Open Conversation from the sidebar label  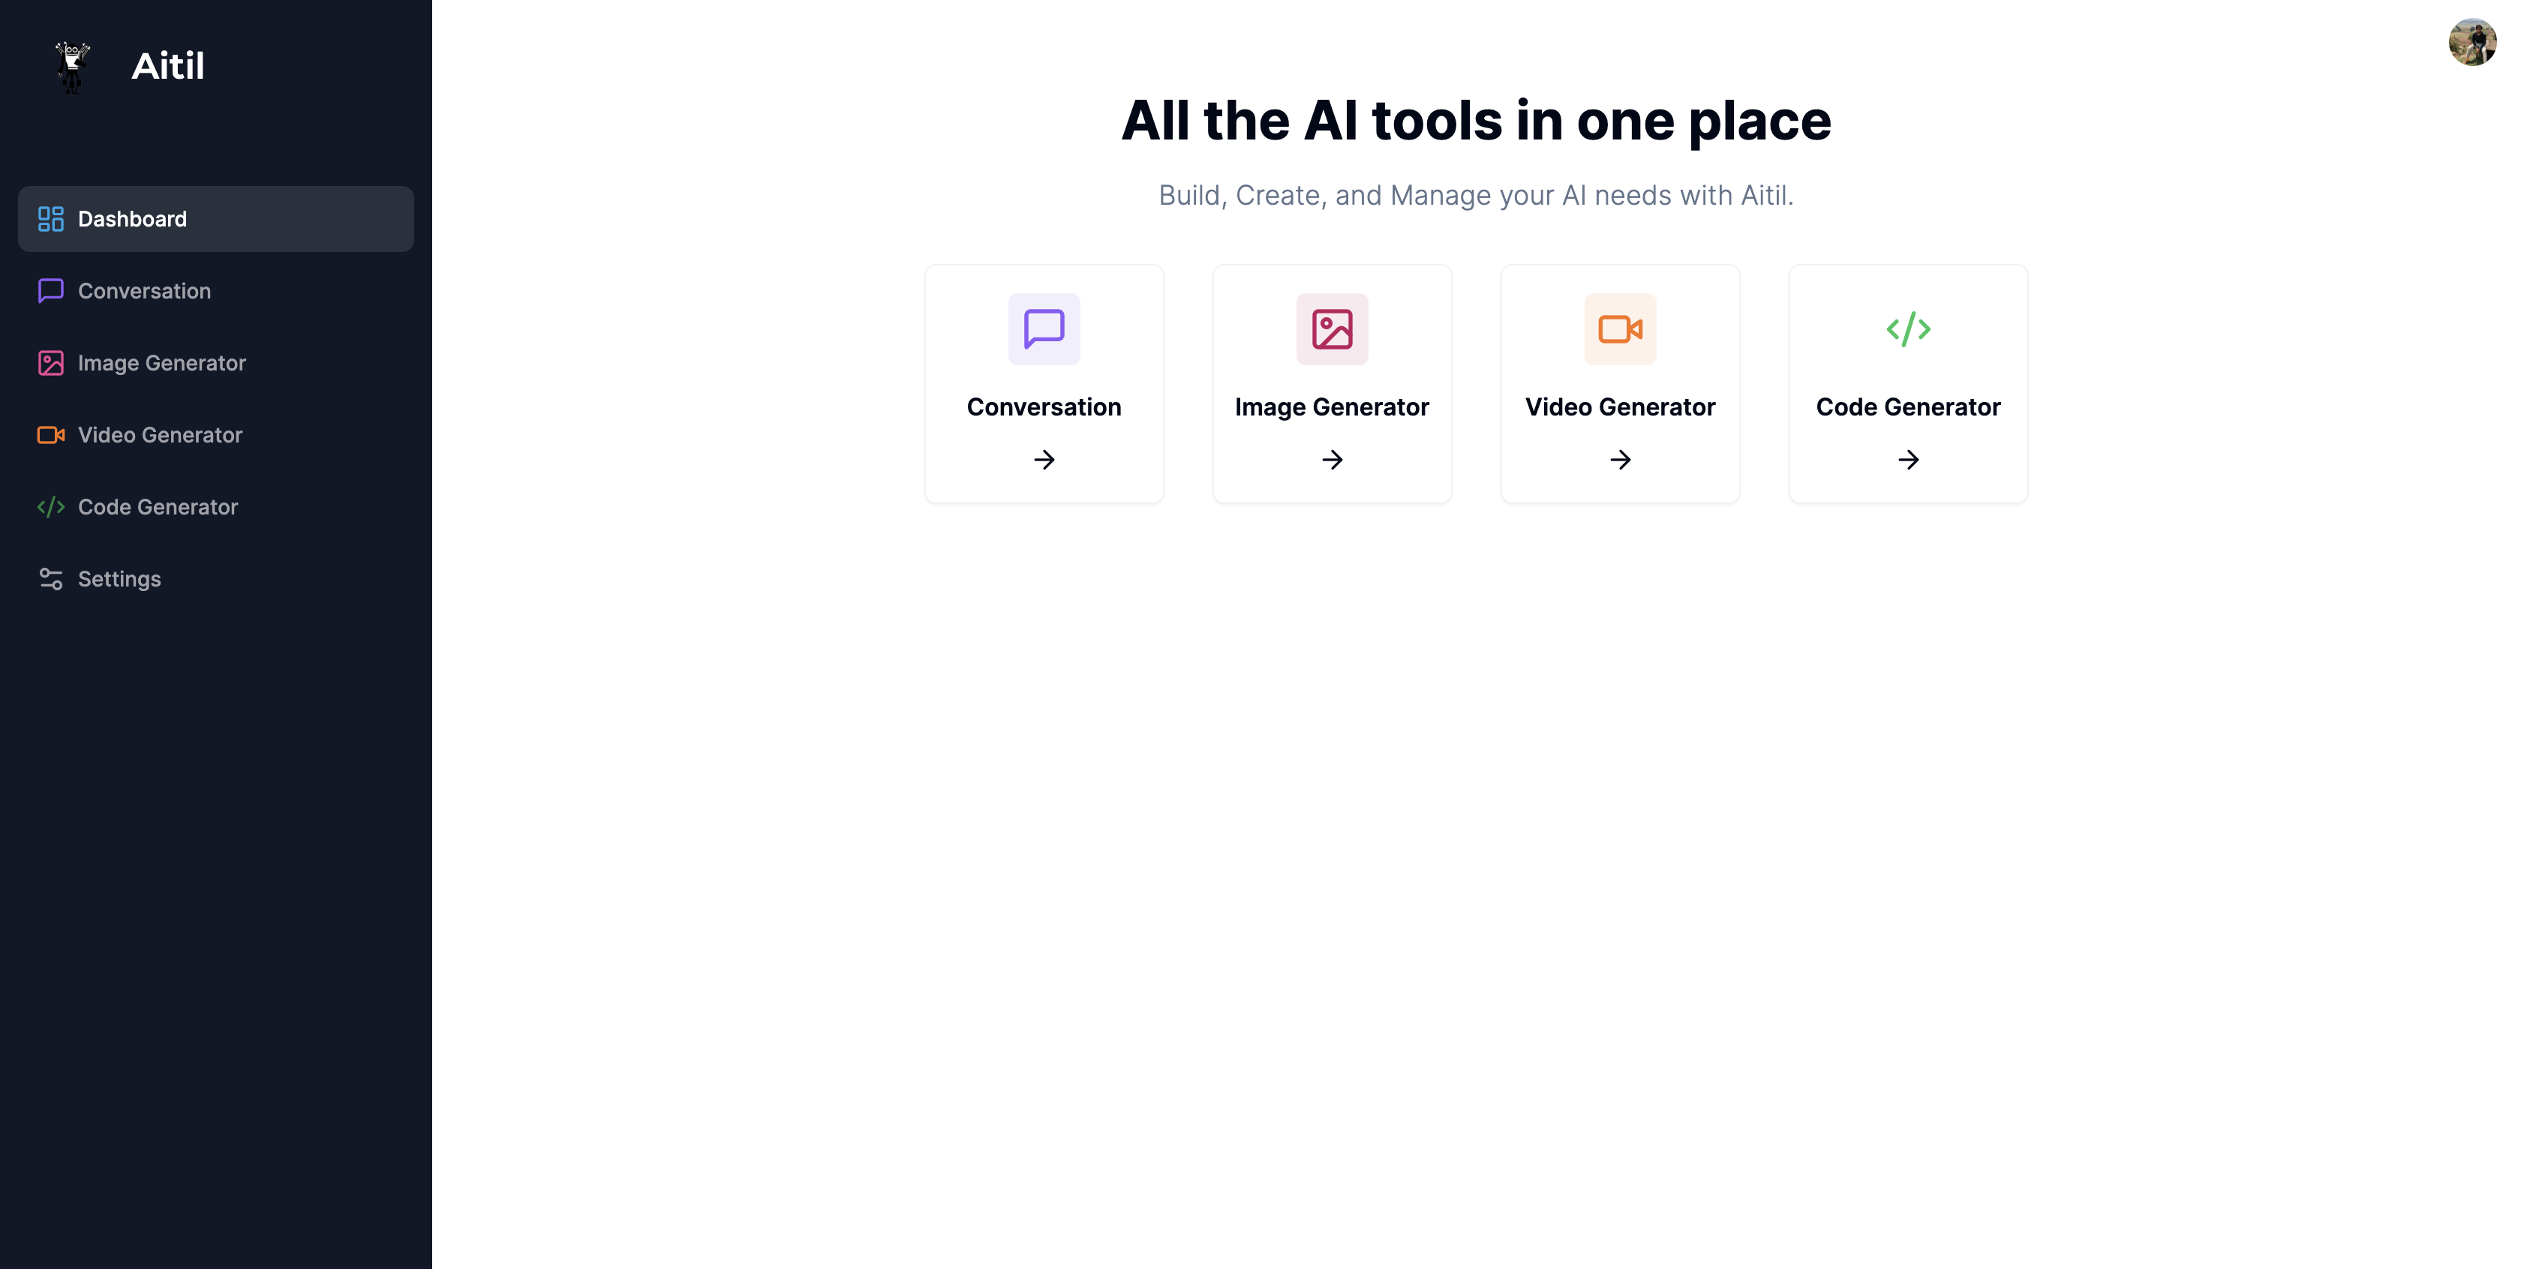[144, 290]
